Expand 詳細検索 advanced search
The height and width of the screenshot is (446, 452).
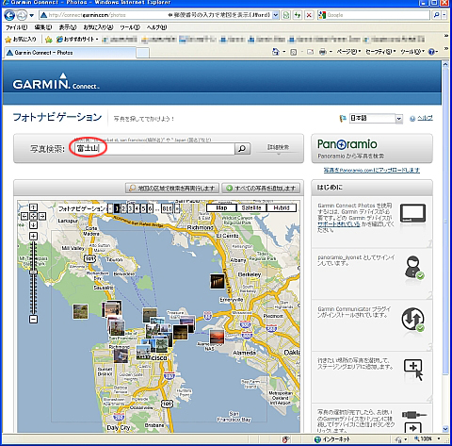(x=278, y=147)
